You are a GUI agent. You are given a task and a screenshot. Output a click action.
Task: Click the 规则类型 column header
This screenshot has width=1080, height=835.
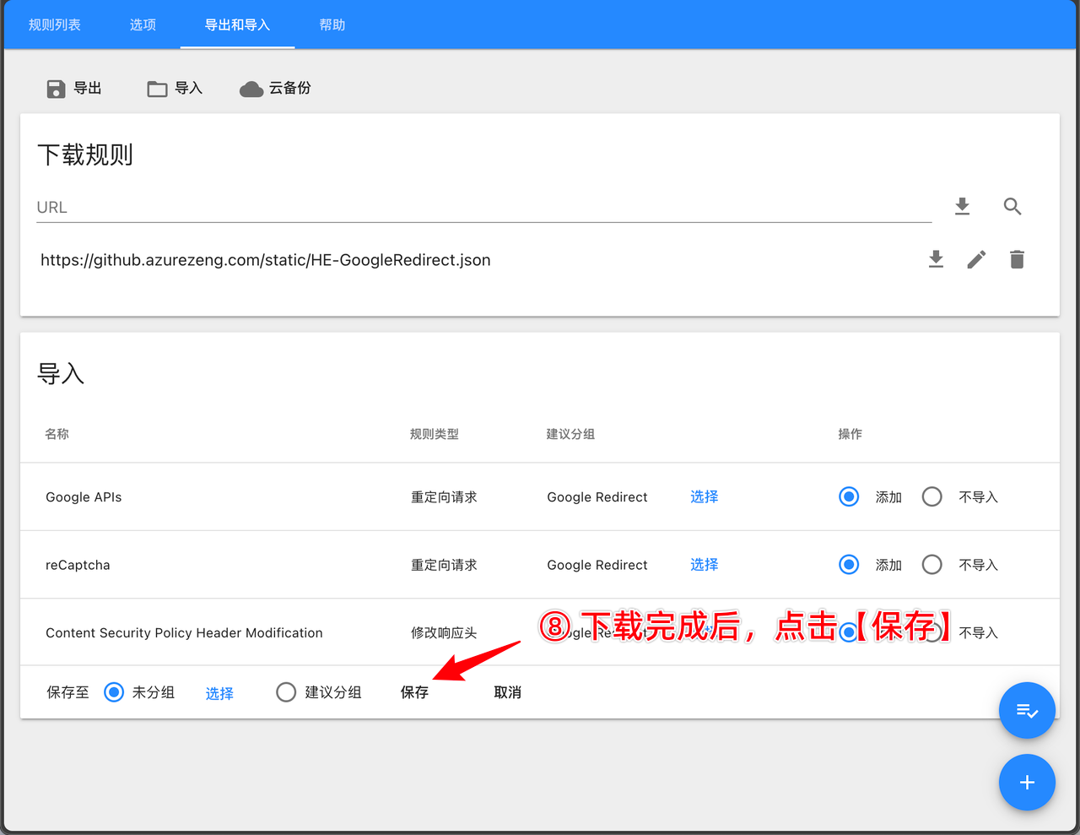(x=435, y=434)
